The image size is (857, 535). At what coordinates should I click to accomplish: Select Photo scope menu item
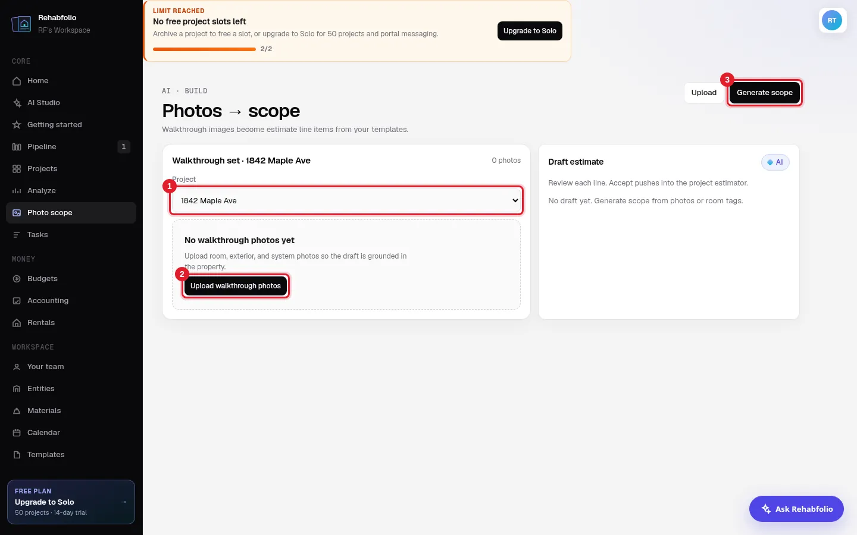(x=71, y=213)
